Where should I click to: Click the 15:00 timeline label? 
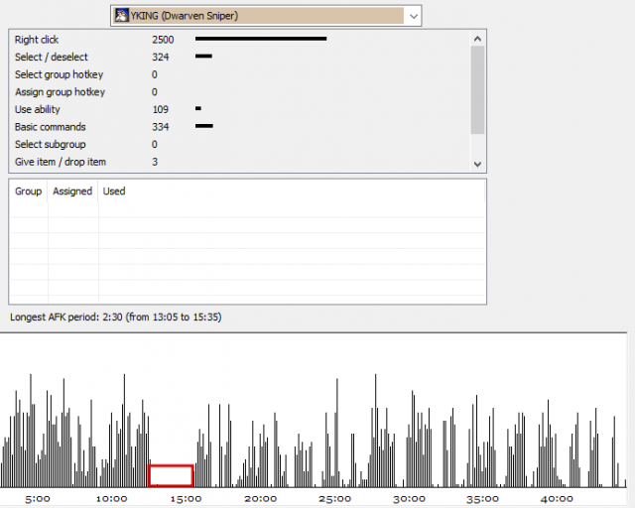[186, 499]
